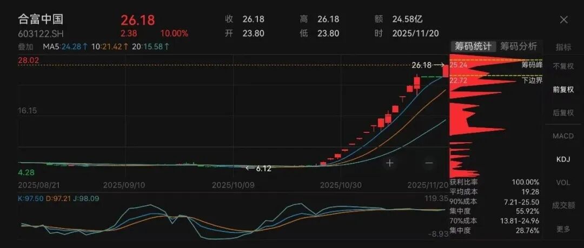
Task: Click 70%成本 range 13.81-24.96
Action: tap(520, 221)
